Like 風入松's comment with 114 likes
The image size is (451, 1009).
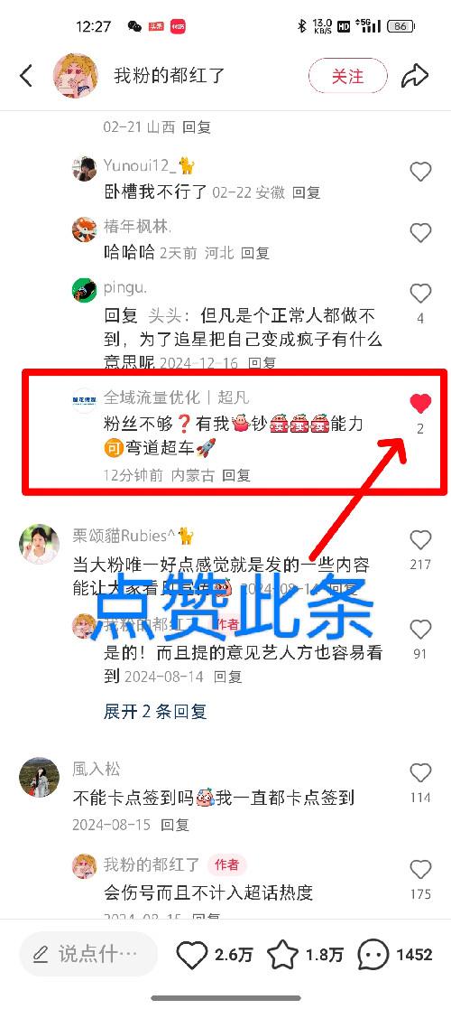pyautogui.click(x=420, y=772)
